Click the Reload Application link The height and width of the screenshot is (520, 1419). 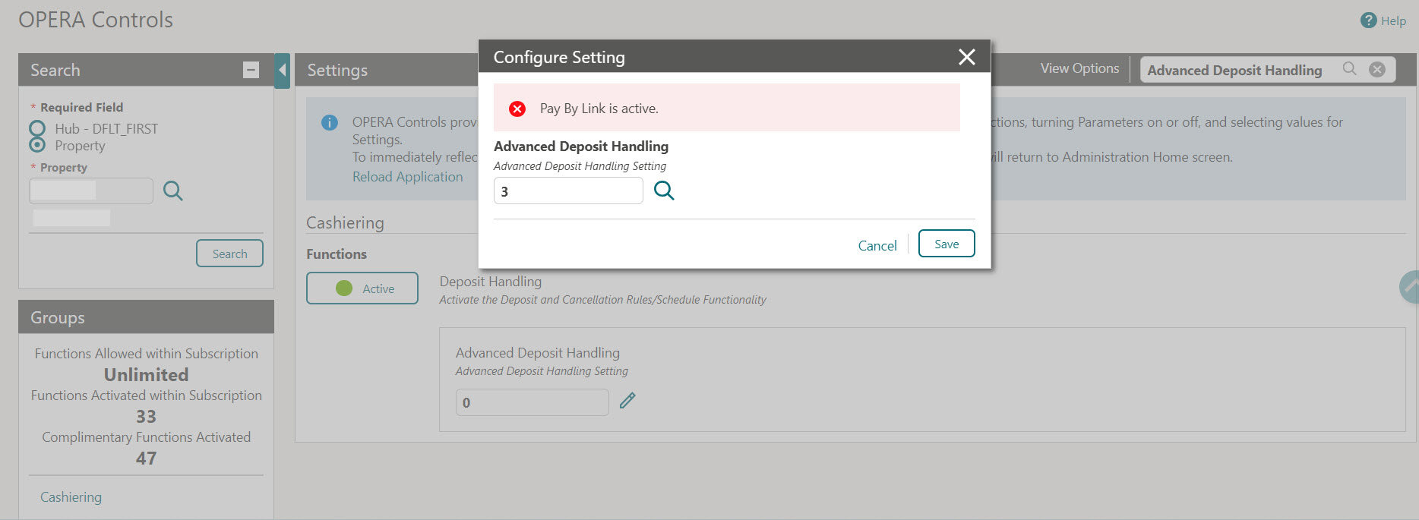tap(407, 177)
